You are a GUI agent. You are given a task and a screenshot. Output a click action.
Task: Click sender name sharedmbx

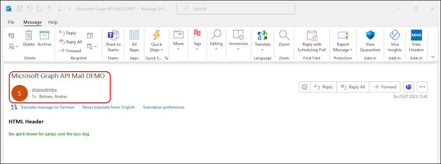coord(45,90)
